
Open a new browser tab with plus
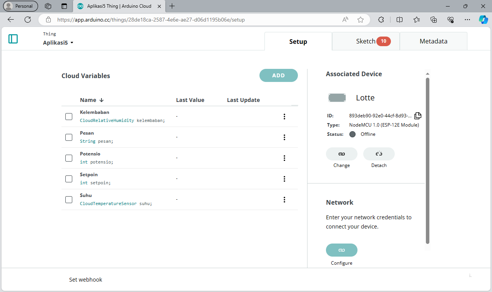172,6
